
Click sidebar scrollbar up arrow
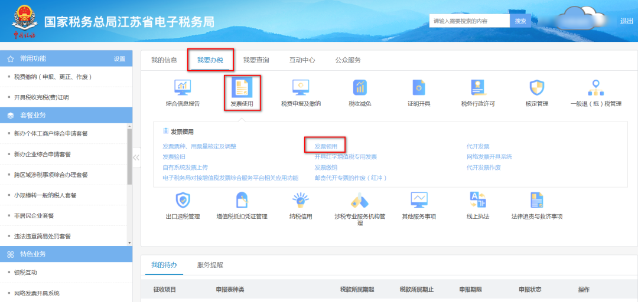129,126
